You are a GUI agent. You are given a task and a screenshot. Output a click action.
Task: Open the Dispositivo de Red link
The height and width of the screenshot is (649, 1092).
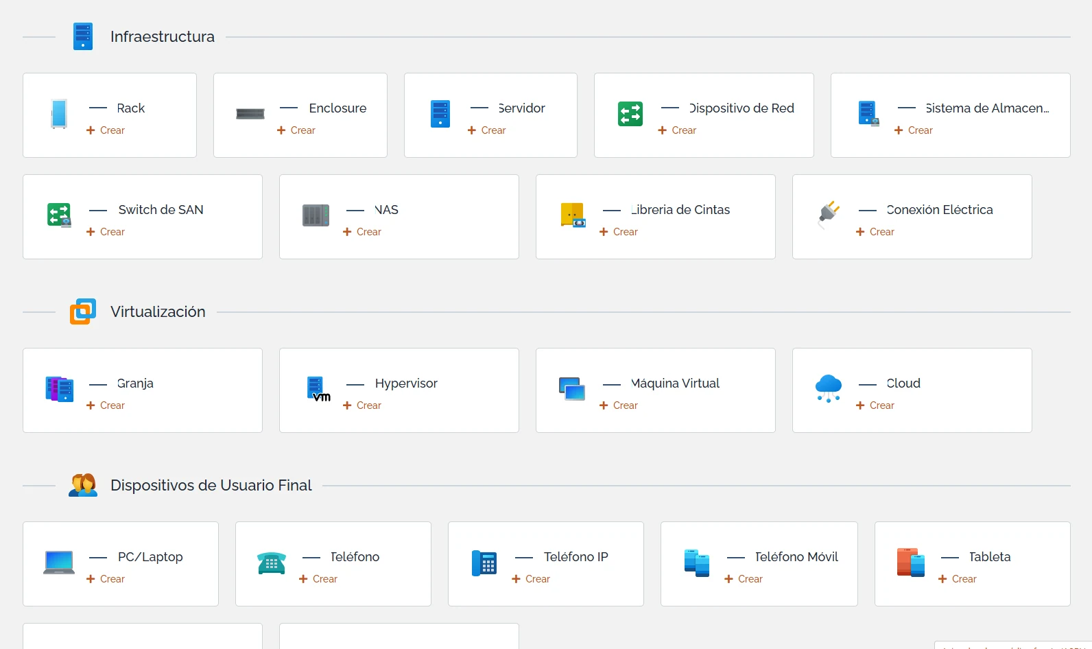coord(741,108)
